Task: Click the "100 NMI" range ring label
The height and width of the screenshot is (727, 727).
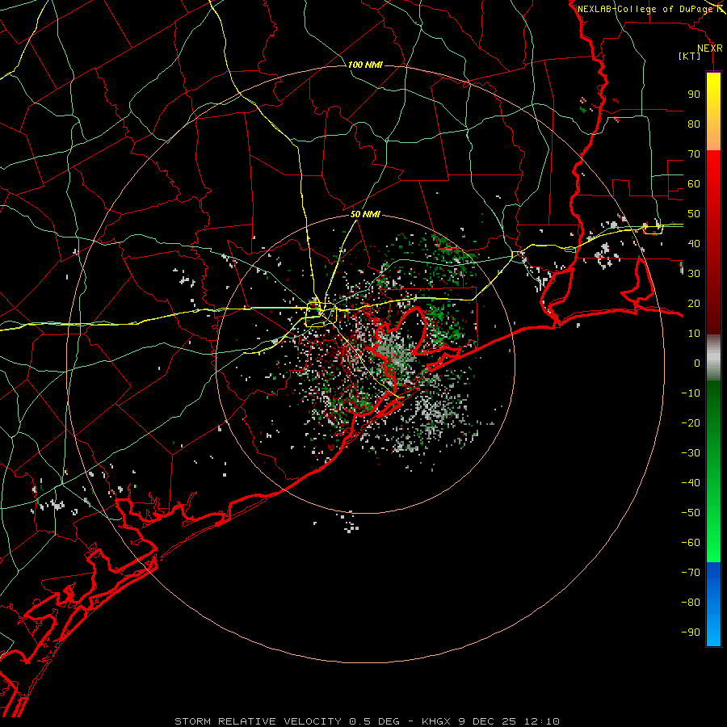Action: point(365,65)
